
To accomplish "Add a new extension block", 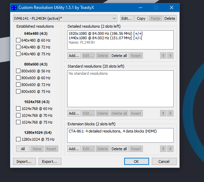I will [x=74, y=149].
